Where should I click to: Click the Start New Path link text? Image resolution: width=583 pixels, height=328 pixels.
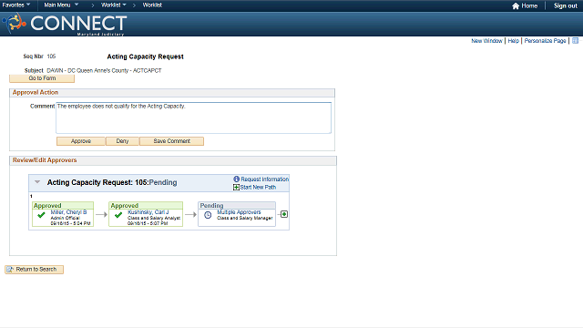(x=258, y=187)
